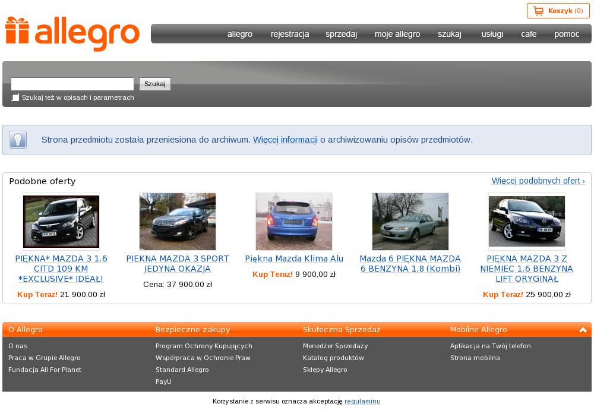The height and width of the screenshot is (413, 594).
Task: Open 'Fundacja All For Planet' link
Action: tap(45, 370)
